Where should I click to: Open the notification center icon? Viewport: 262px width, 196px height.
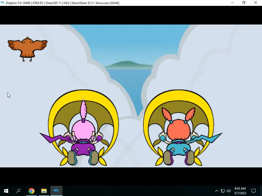(x=254, y=191)
